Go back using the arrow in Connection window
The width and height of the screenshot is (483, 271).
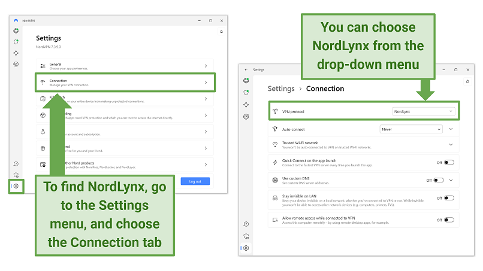pyautogui.click(x=246, y=70)
